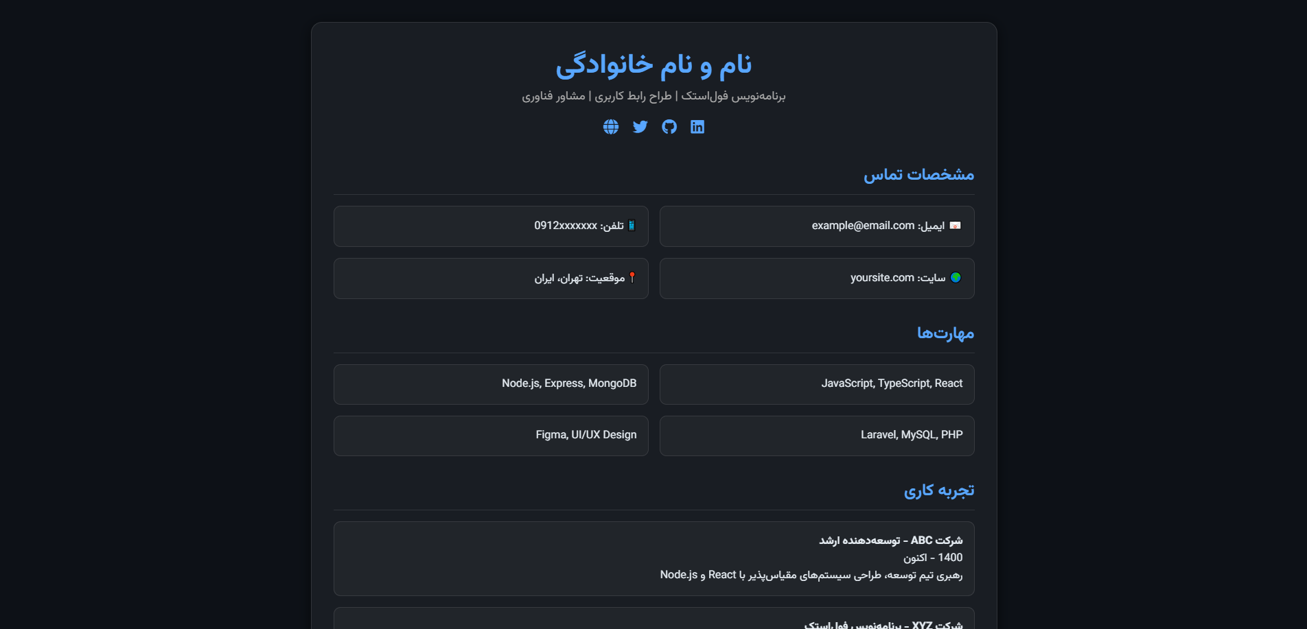The width and height of the screenshot is (1307, 629).
Task: Click the globe icon beside yoursite.com
Action: coord(956,278)
